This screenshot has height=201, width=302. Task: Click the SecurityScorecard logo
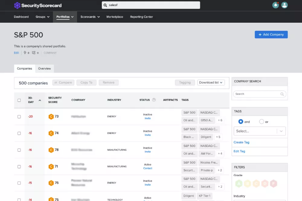pos(38,5)
